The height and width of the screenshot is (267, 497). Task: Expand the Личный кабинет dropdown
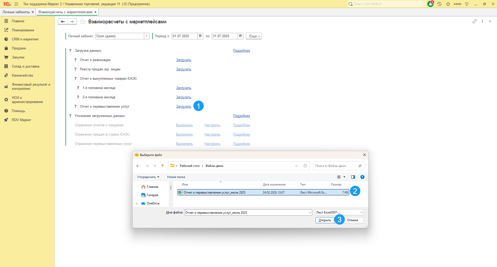tap(147, 36)
